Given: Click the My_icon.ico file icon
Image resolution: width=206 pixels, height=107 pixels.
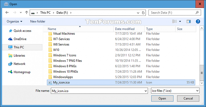Looking at the screenshot, I should coord(50,83).
